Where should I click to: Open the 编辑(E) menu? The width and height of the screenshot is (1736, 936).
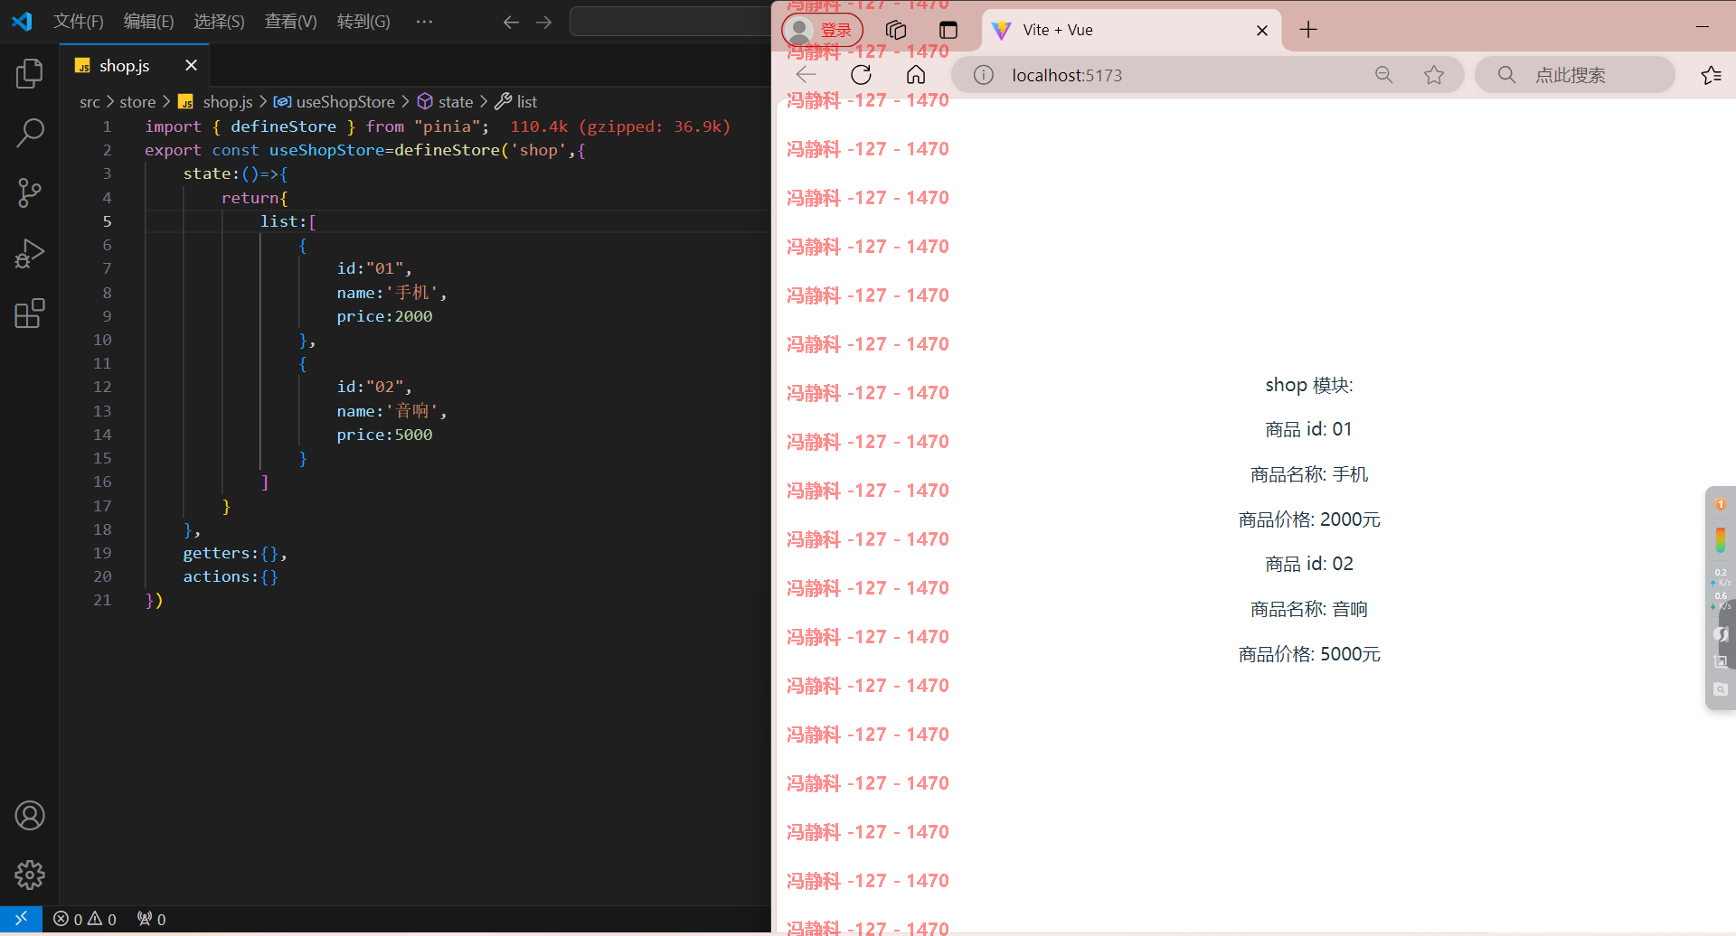(148, 22)
